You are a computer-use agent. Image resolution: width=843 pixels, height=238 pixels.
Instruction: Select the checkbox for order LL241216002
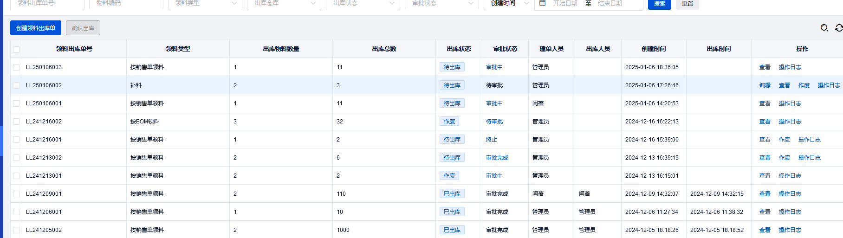point(16,122)
